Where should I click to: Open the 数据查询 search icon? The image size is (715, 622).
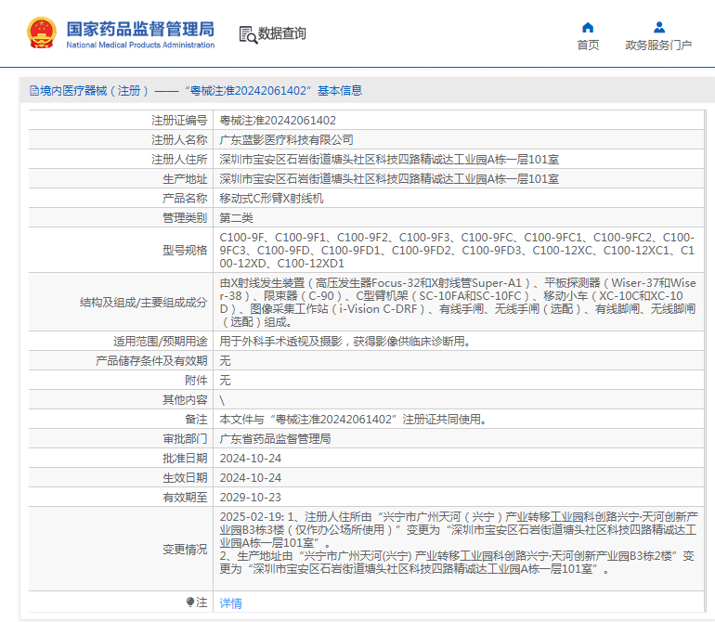point(248,34)
